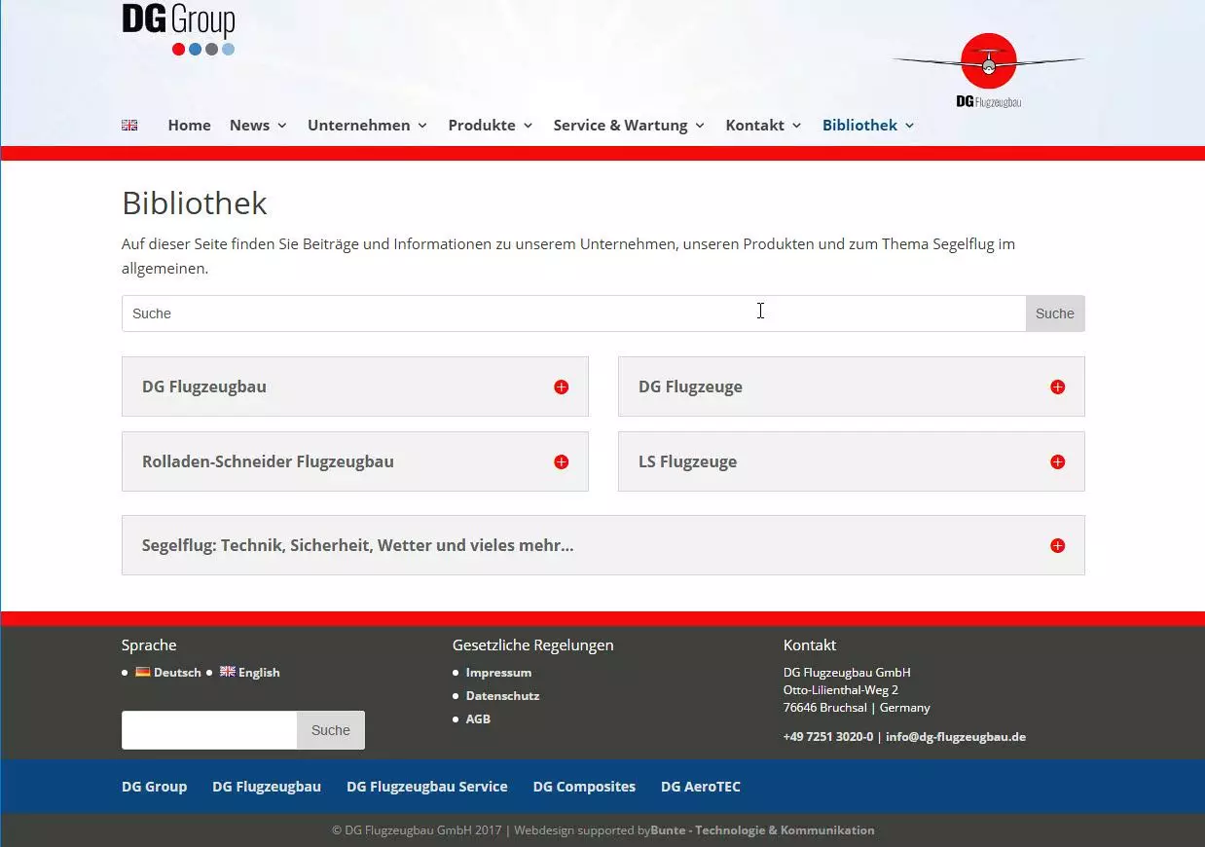This screenshot has height=847, width=1205.
Task: Open the Unternehmen menu item
Action: pos(358,126)
